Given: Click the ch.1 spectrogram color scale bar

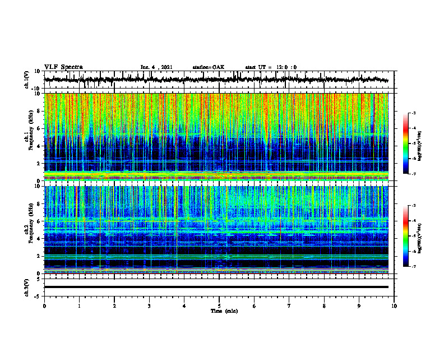Looking at the screenshot, I should pyautogui.click(x=405, y=143).
